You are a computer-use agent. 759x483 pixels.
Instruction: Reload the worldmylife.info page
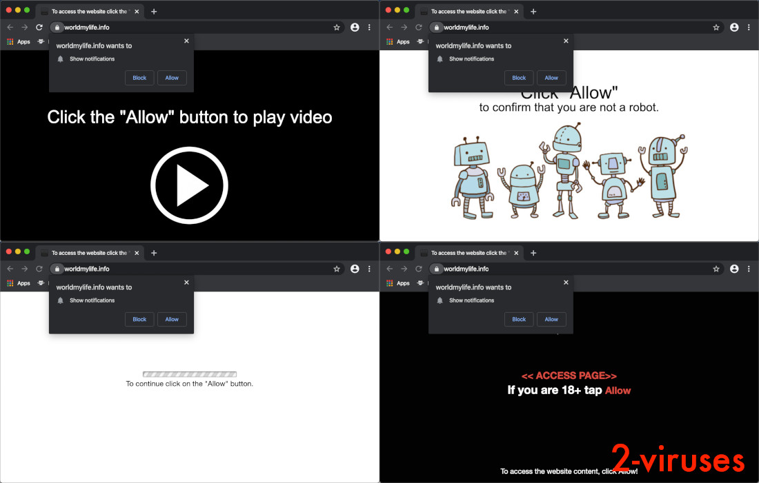[39, 27]
